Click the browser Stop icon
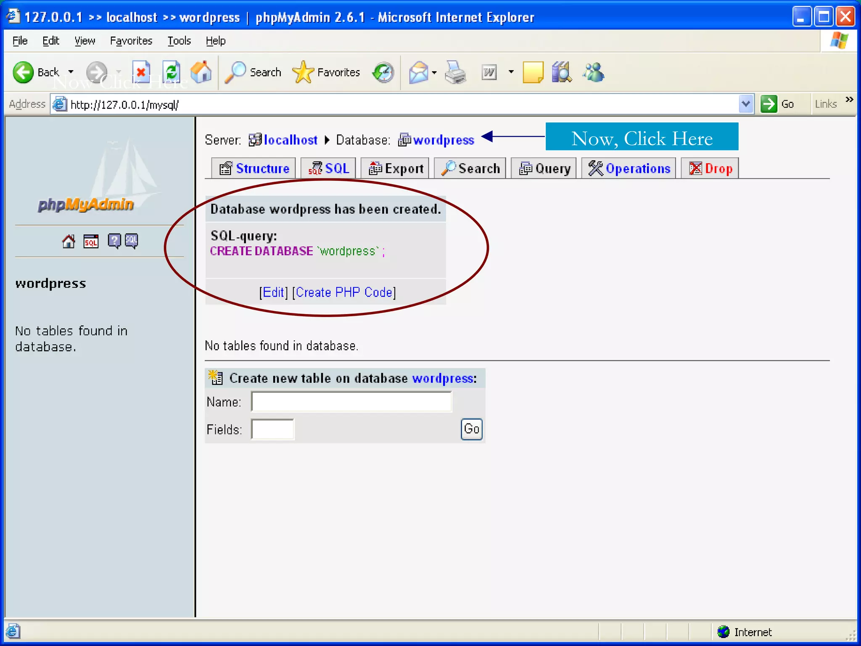 coord(141,72)
